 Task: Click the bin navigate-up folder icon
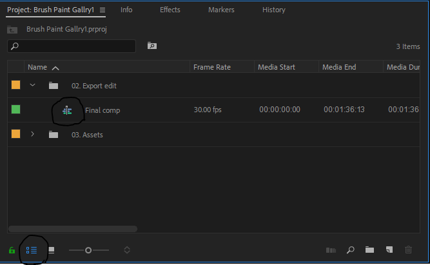tap(12, 30)
